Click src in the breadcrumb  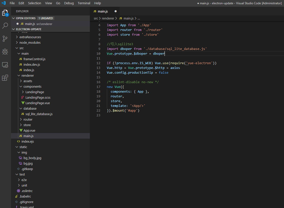(x=96, y=18)
